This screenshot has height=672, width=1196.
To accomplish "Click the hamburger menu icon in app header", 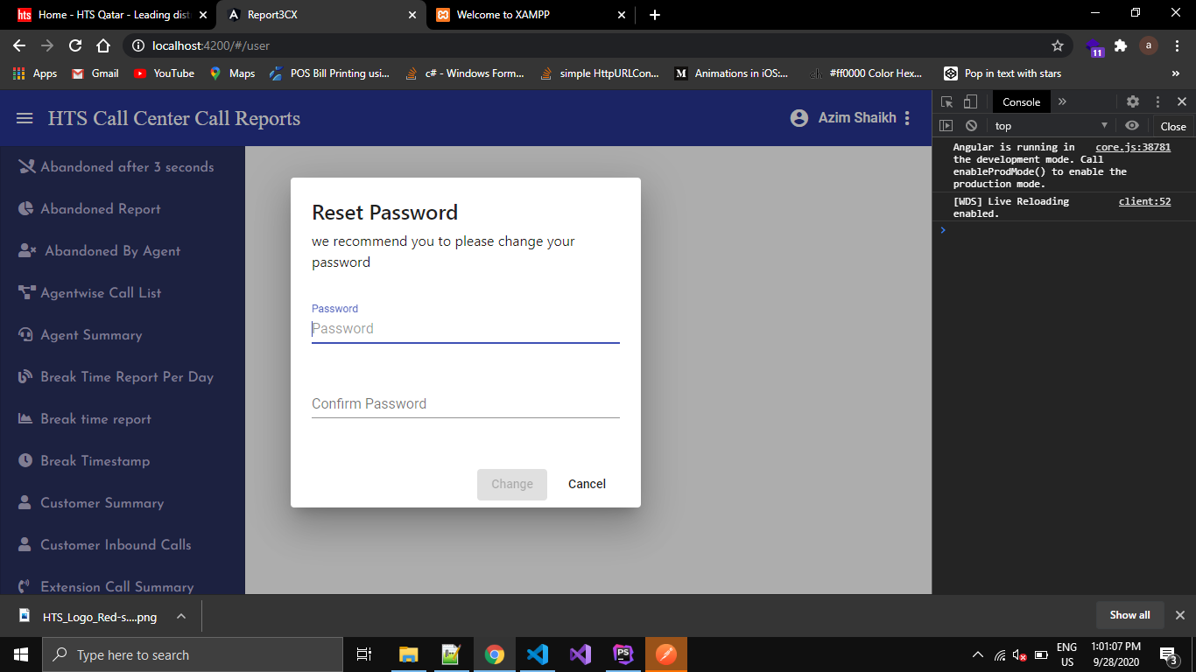I will click(25, 118).
